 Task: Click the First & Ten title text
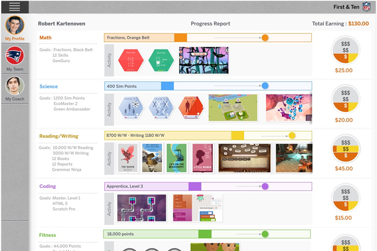click(346, 7)
